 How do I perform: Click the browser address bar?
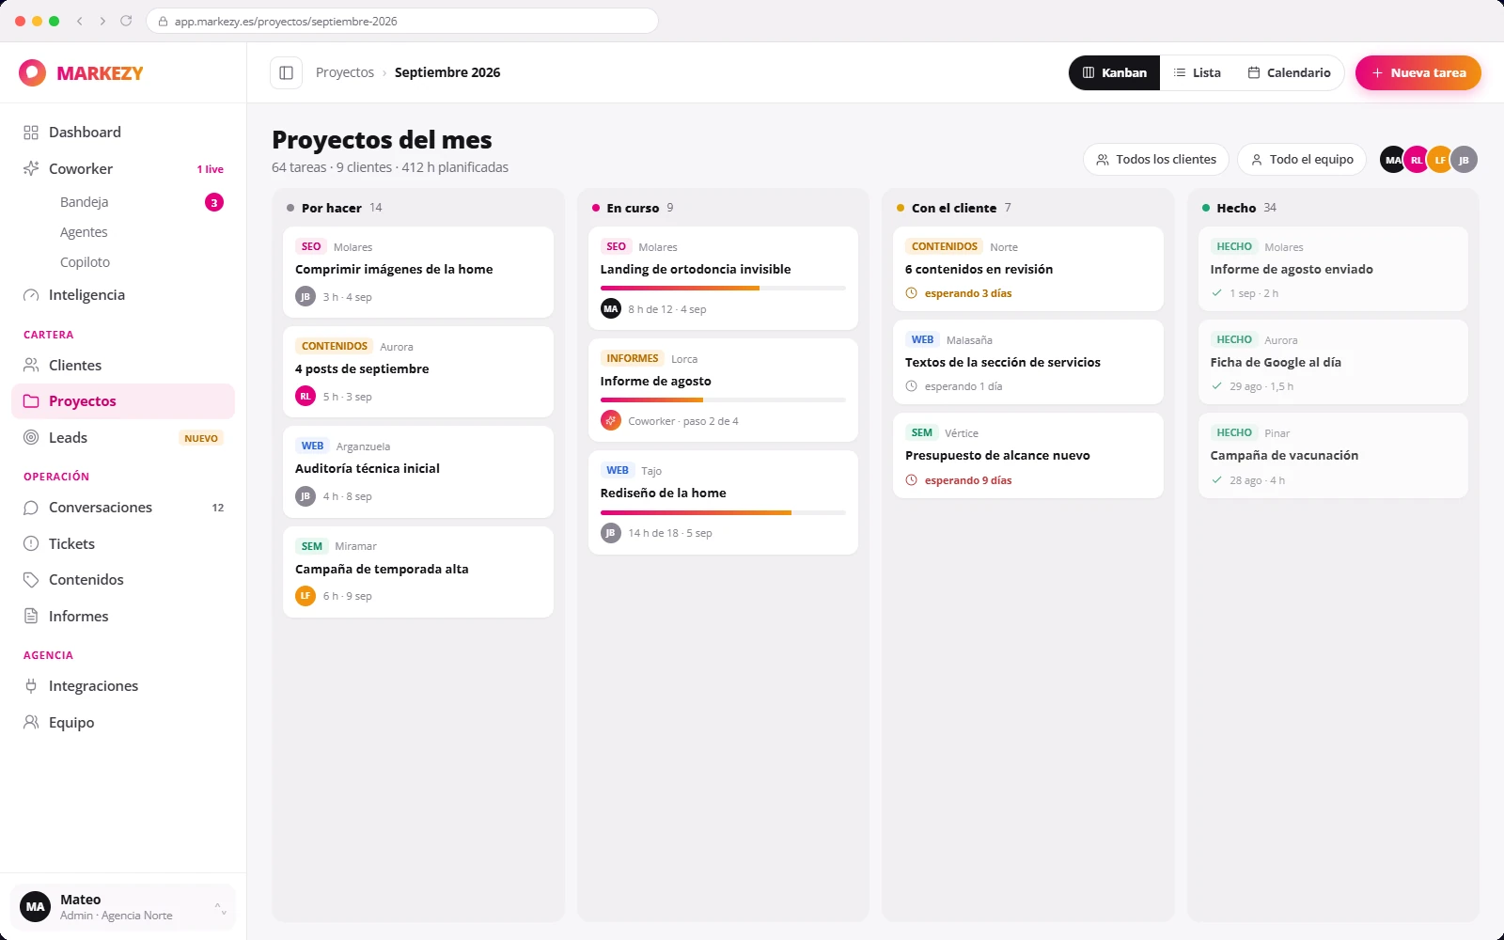pos(402,21)
